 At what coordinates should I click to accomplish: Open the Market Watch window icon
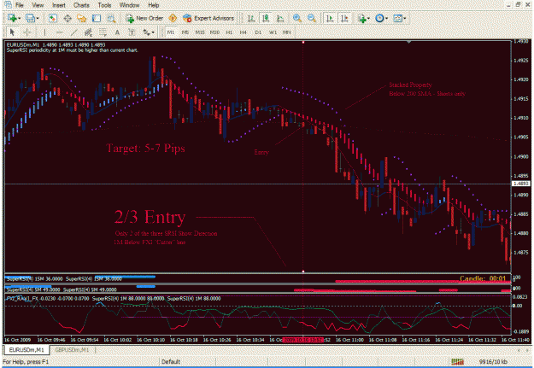[x=52, y=19]
